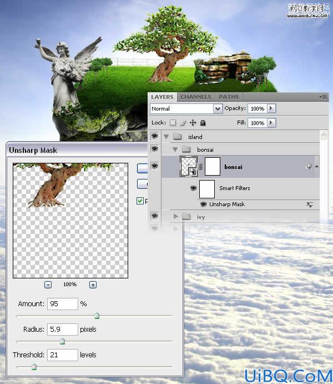Image resolution: width=333 pixels, height=384 pixels.
Task: Open the Layers panel options menu icon
Action: coord(324,97)
